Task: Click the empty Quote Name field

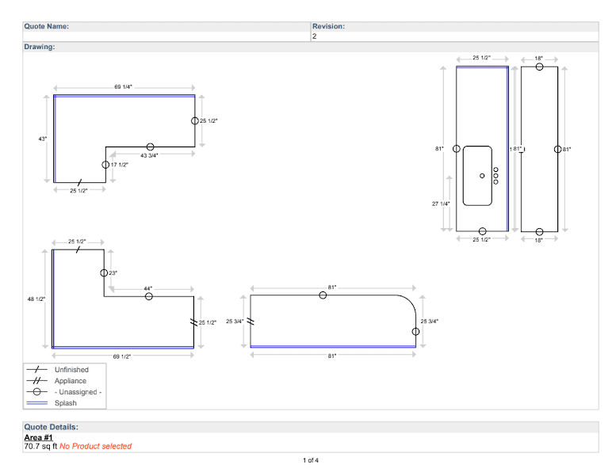Action: click(x=166, y=36)
